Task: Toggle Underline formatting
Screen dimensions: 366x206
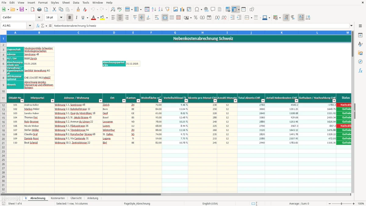Action: click(x=83, y=18)
